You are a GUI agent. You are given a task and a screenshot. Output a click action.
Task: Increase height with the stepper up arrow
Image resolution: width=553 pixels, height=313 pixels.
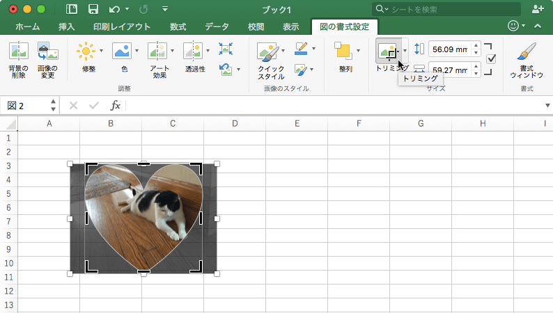click(x=476, y=45)
